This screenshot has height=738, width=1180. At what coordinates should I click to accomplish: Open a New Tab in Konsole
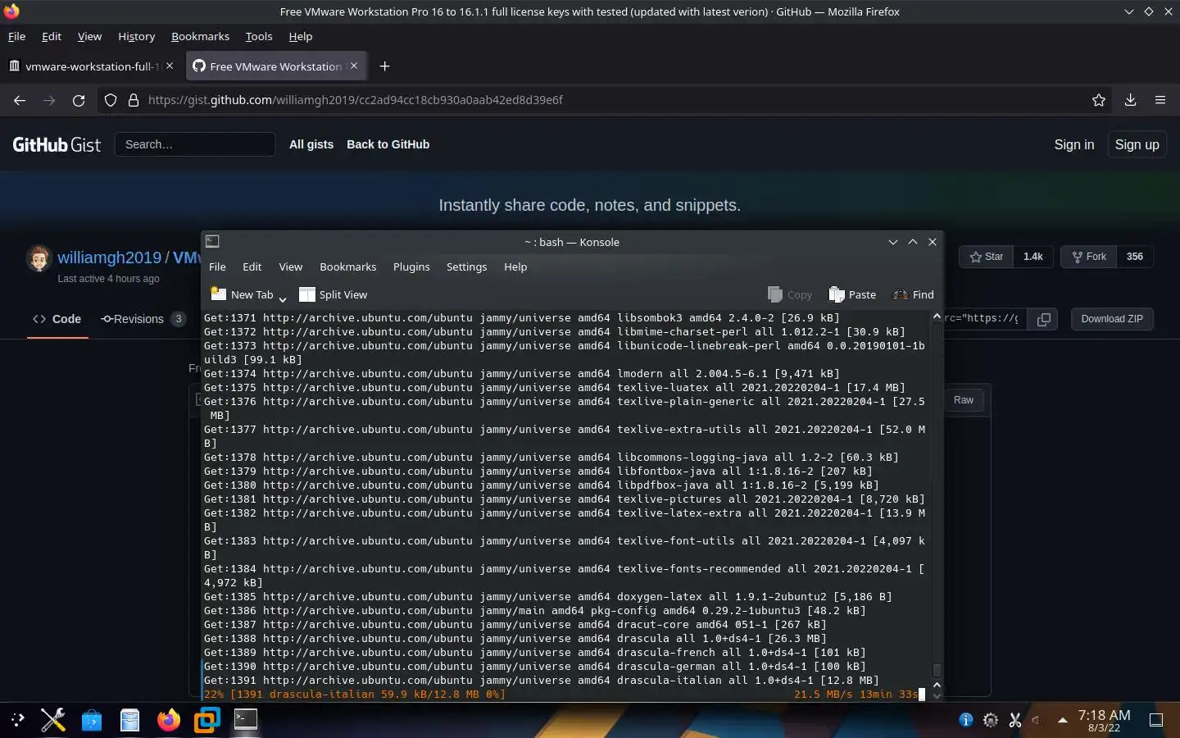242,294
